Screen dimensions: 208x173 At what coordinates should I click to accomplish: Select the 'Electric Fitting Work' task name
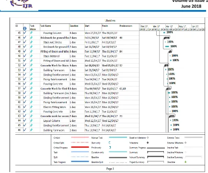[x=55, y=107]
